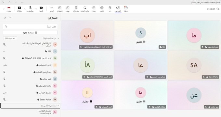221x117 pixels.
Task: Select invited مشاري القثامي with no response
Action: [30, 112]
